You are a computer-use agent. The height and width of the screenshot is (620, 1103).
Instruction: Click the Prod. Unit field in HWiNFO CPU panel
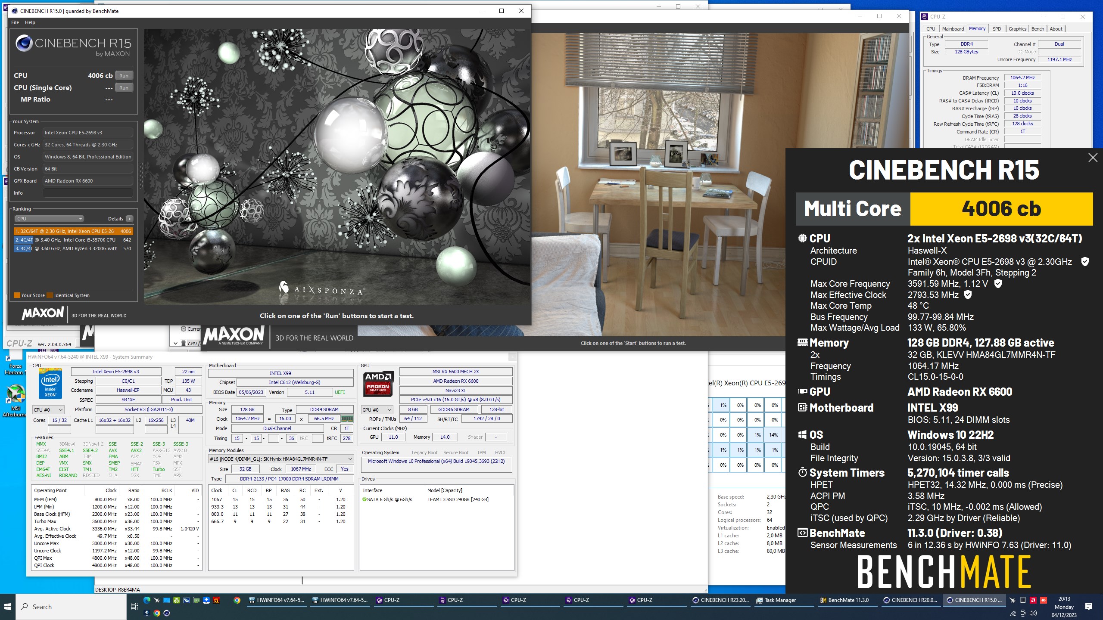(181, 400)
